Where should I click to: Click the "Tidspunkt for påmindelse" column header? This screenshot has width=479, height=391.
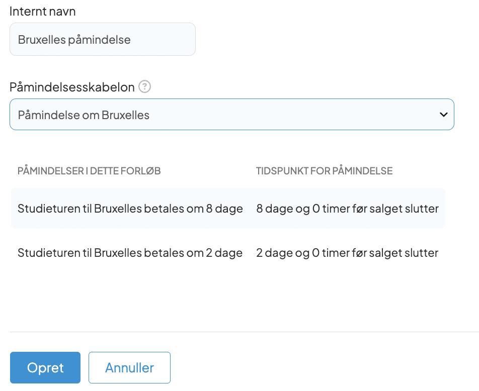click(x=324, y=171)
